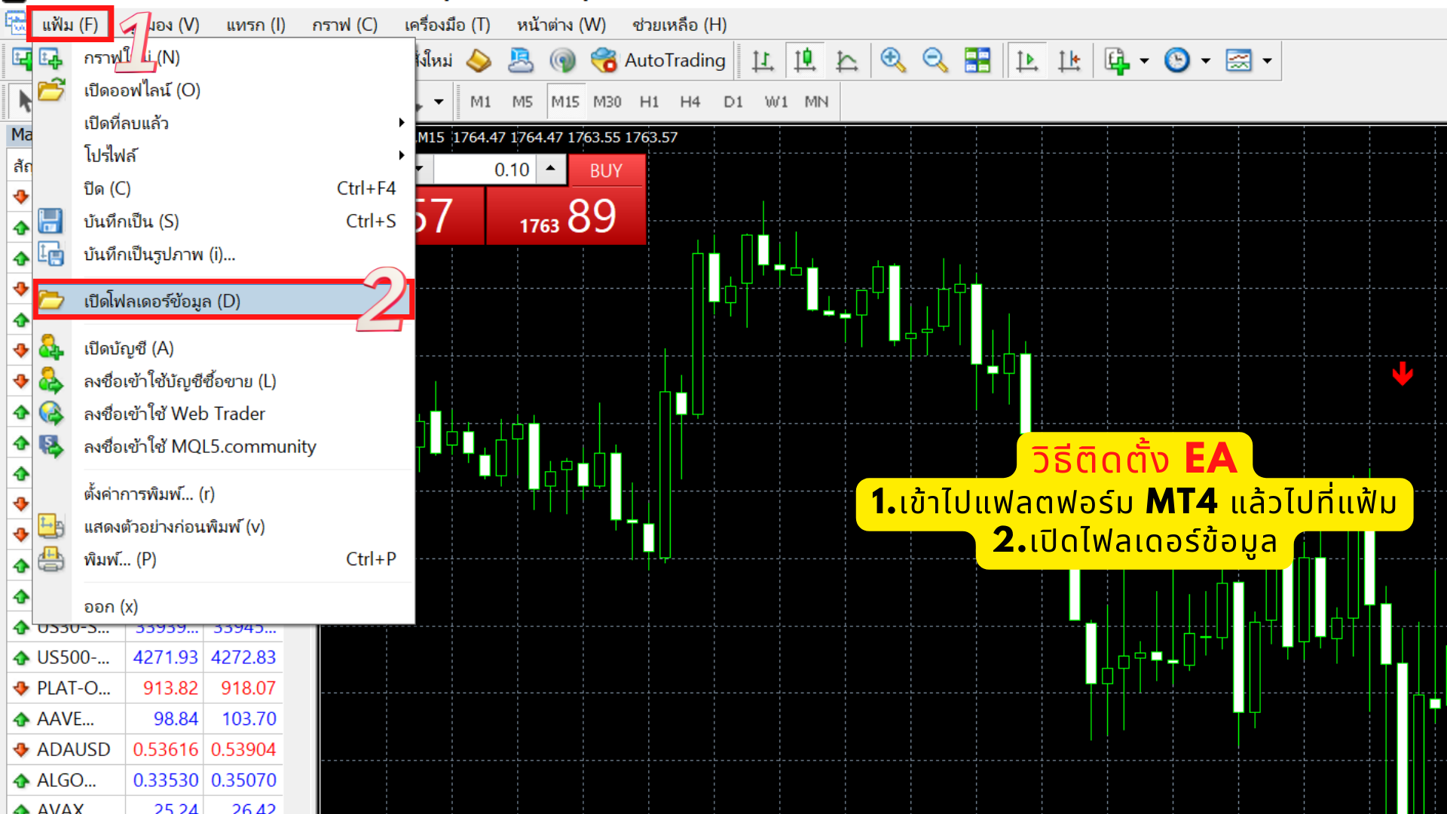Choose บันทึกเป็นรูปภาพ (i)... entry
The height and width of the screenshot is (814, 1447).
[x=224, y=254]
